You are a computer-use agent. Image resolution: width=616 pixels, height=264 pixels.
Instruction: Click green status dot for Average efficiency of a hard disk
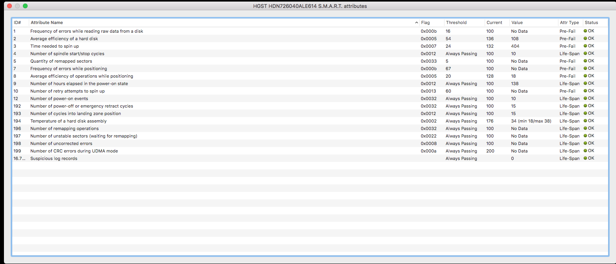[586, 38]
